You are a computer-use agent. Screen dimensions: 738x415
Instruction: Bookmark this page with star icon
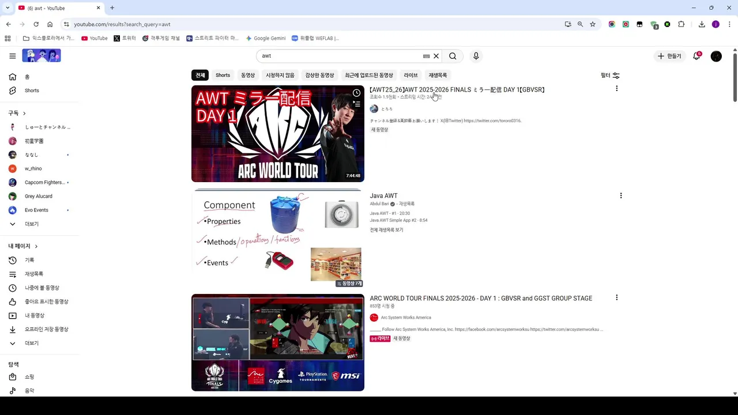click(592, 24)
